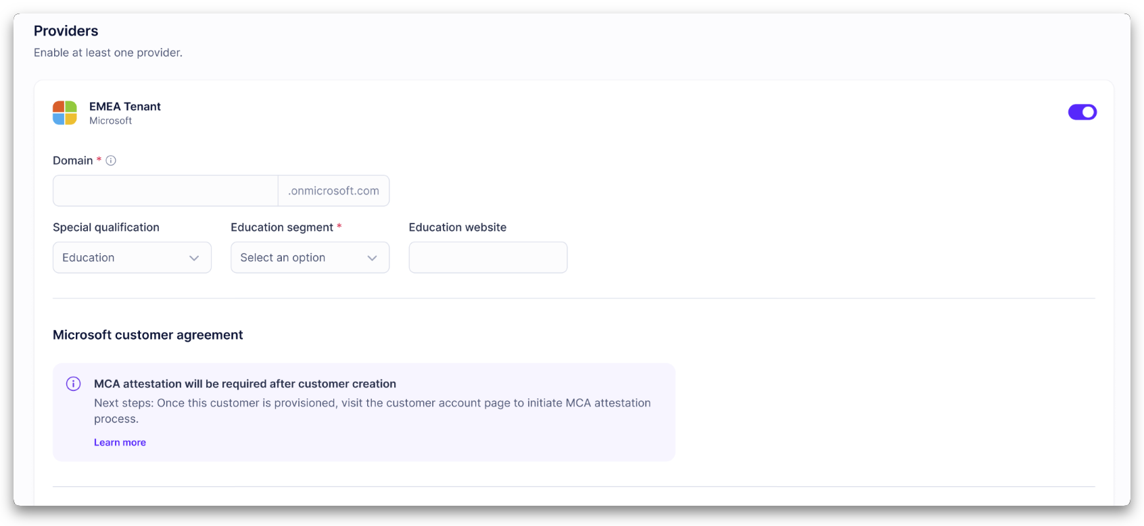Expand the Education segment dropdown

[x=310, y=258]
